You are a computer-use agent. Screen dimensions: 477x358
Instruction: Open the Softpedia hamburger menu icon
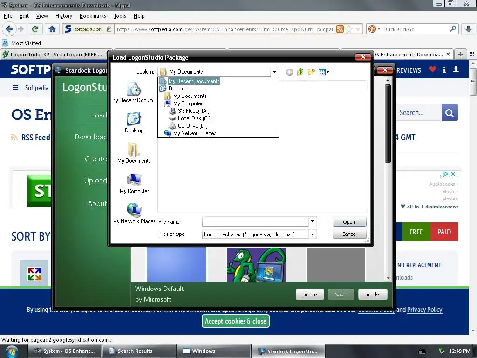15,88
